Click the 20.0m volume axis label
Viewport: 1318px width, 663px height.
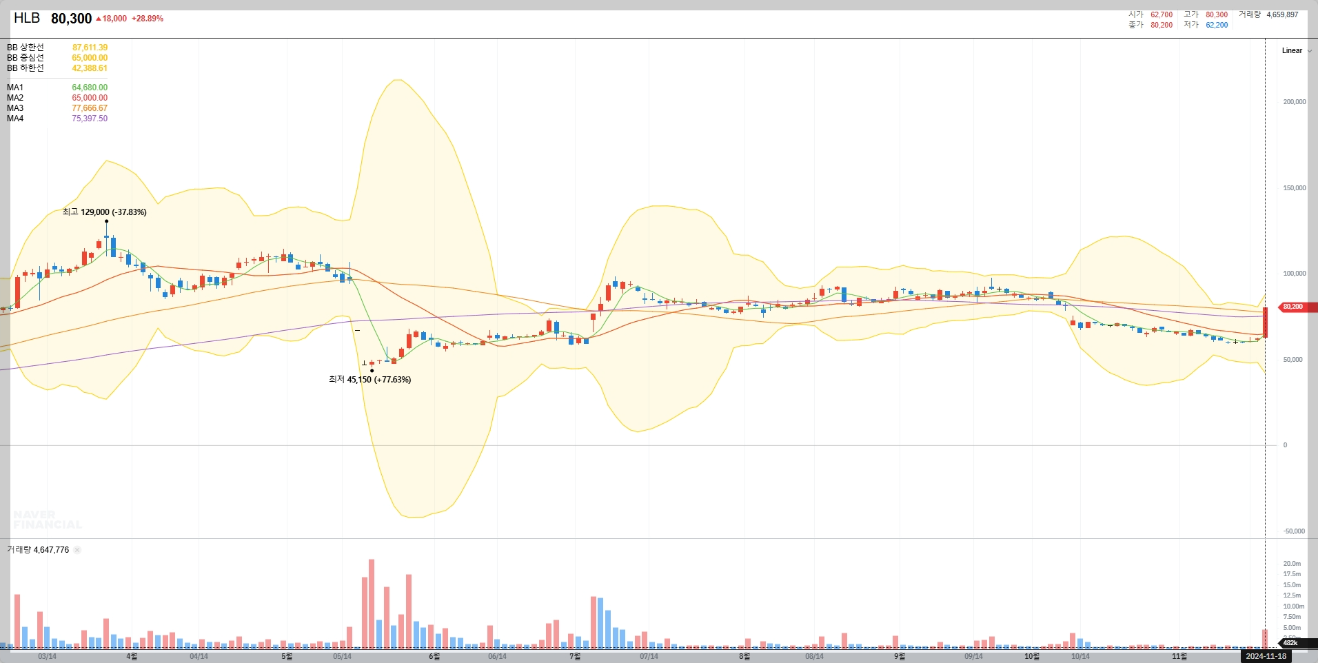[x=1292, y=564]
